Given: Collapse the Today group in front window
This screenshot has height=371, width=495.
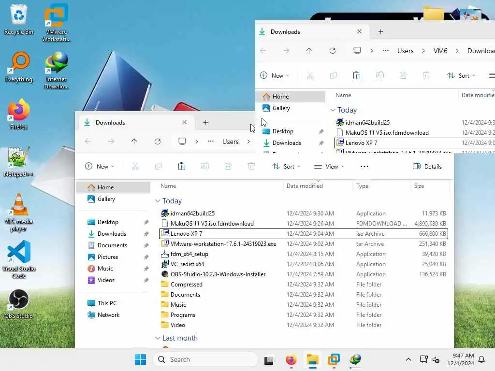Looking at the screenshot, I should (x=158, y=201).
